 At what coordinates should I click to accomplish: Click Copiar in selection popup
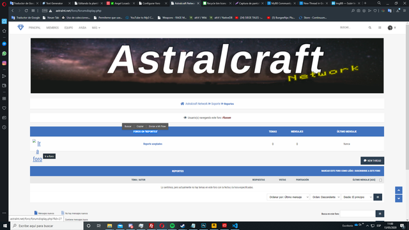pos(140,126)
